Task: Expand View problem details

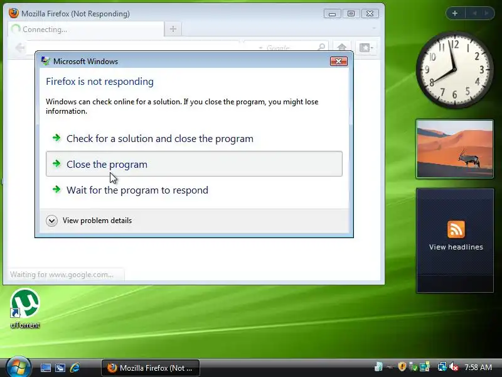Action: (x=88, y=221)
